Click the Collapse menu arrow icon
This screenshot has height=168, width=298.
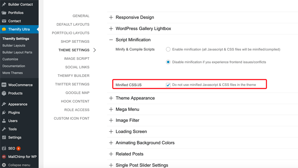[4, 165]
